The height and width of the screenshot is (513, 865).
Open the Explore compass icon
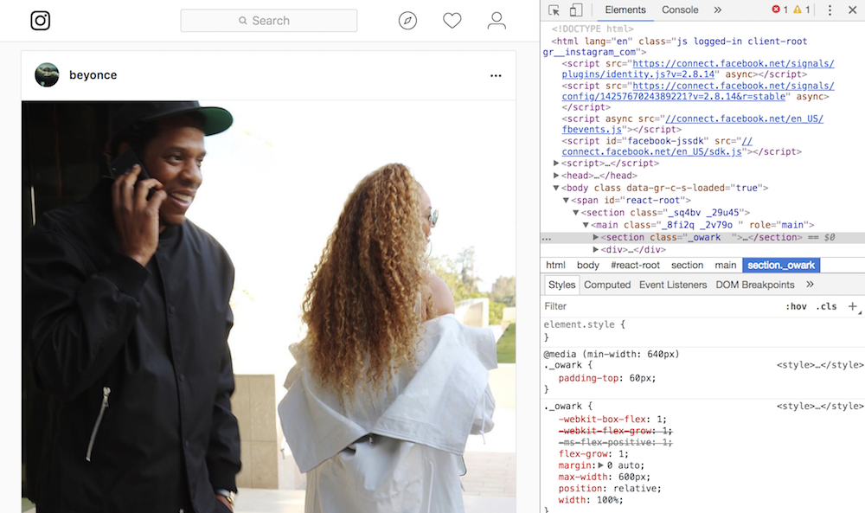tap(407, 21)
